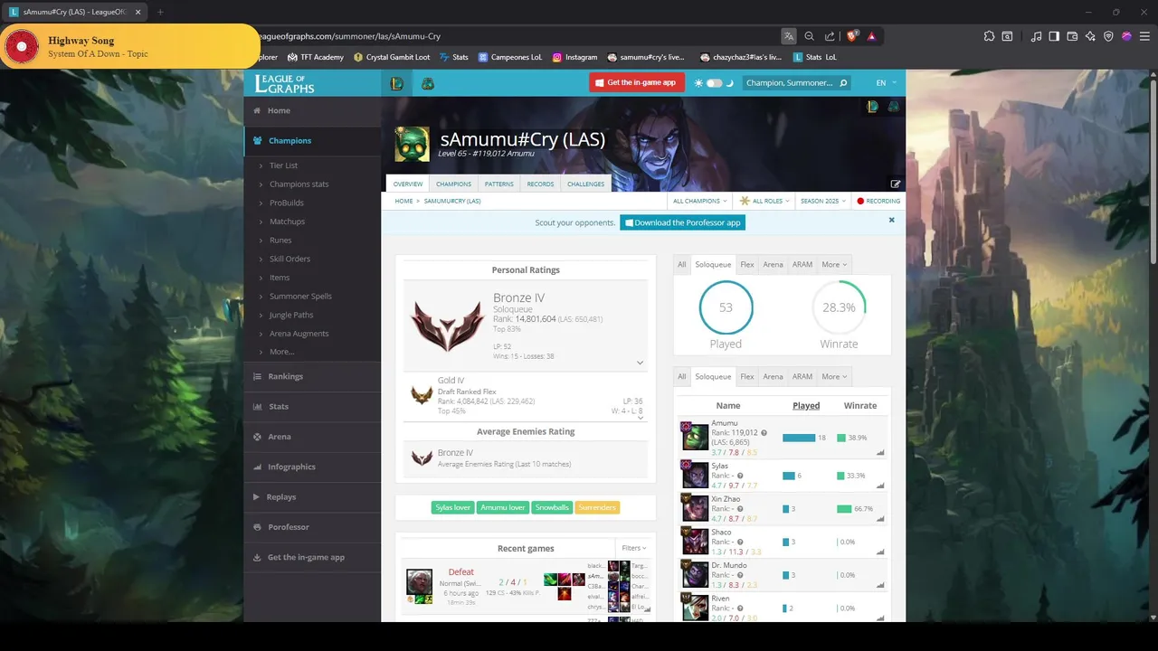
Task: Open Jungle Paths in the sidebar
Action: 291,315
